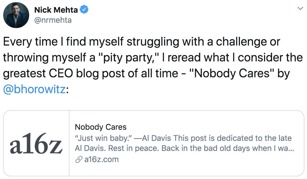Click empty space above the card title

[x=186, y=117]
